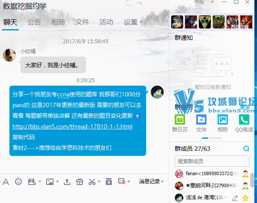Open the bbs.vlan5.com thread link
Image resolution: width=257 pixels, height=203 pixels.
(x=72, y=127)
